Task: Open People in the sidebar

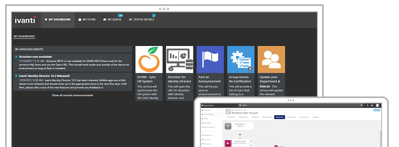Action: click(x=205, y=119)
